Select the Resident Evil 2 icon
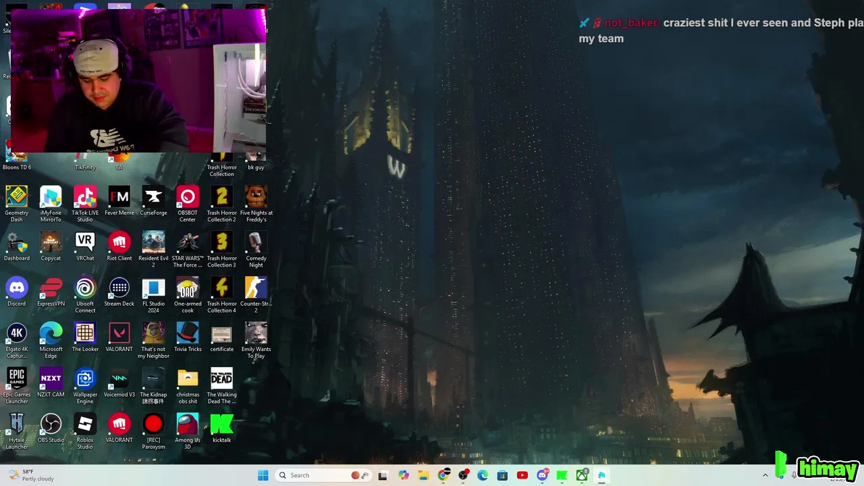 153,249
